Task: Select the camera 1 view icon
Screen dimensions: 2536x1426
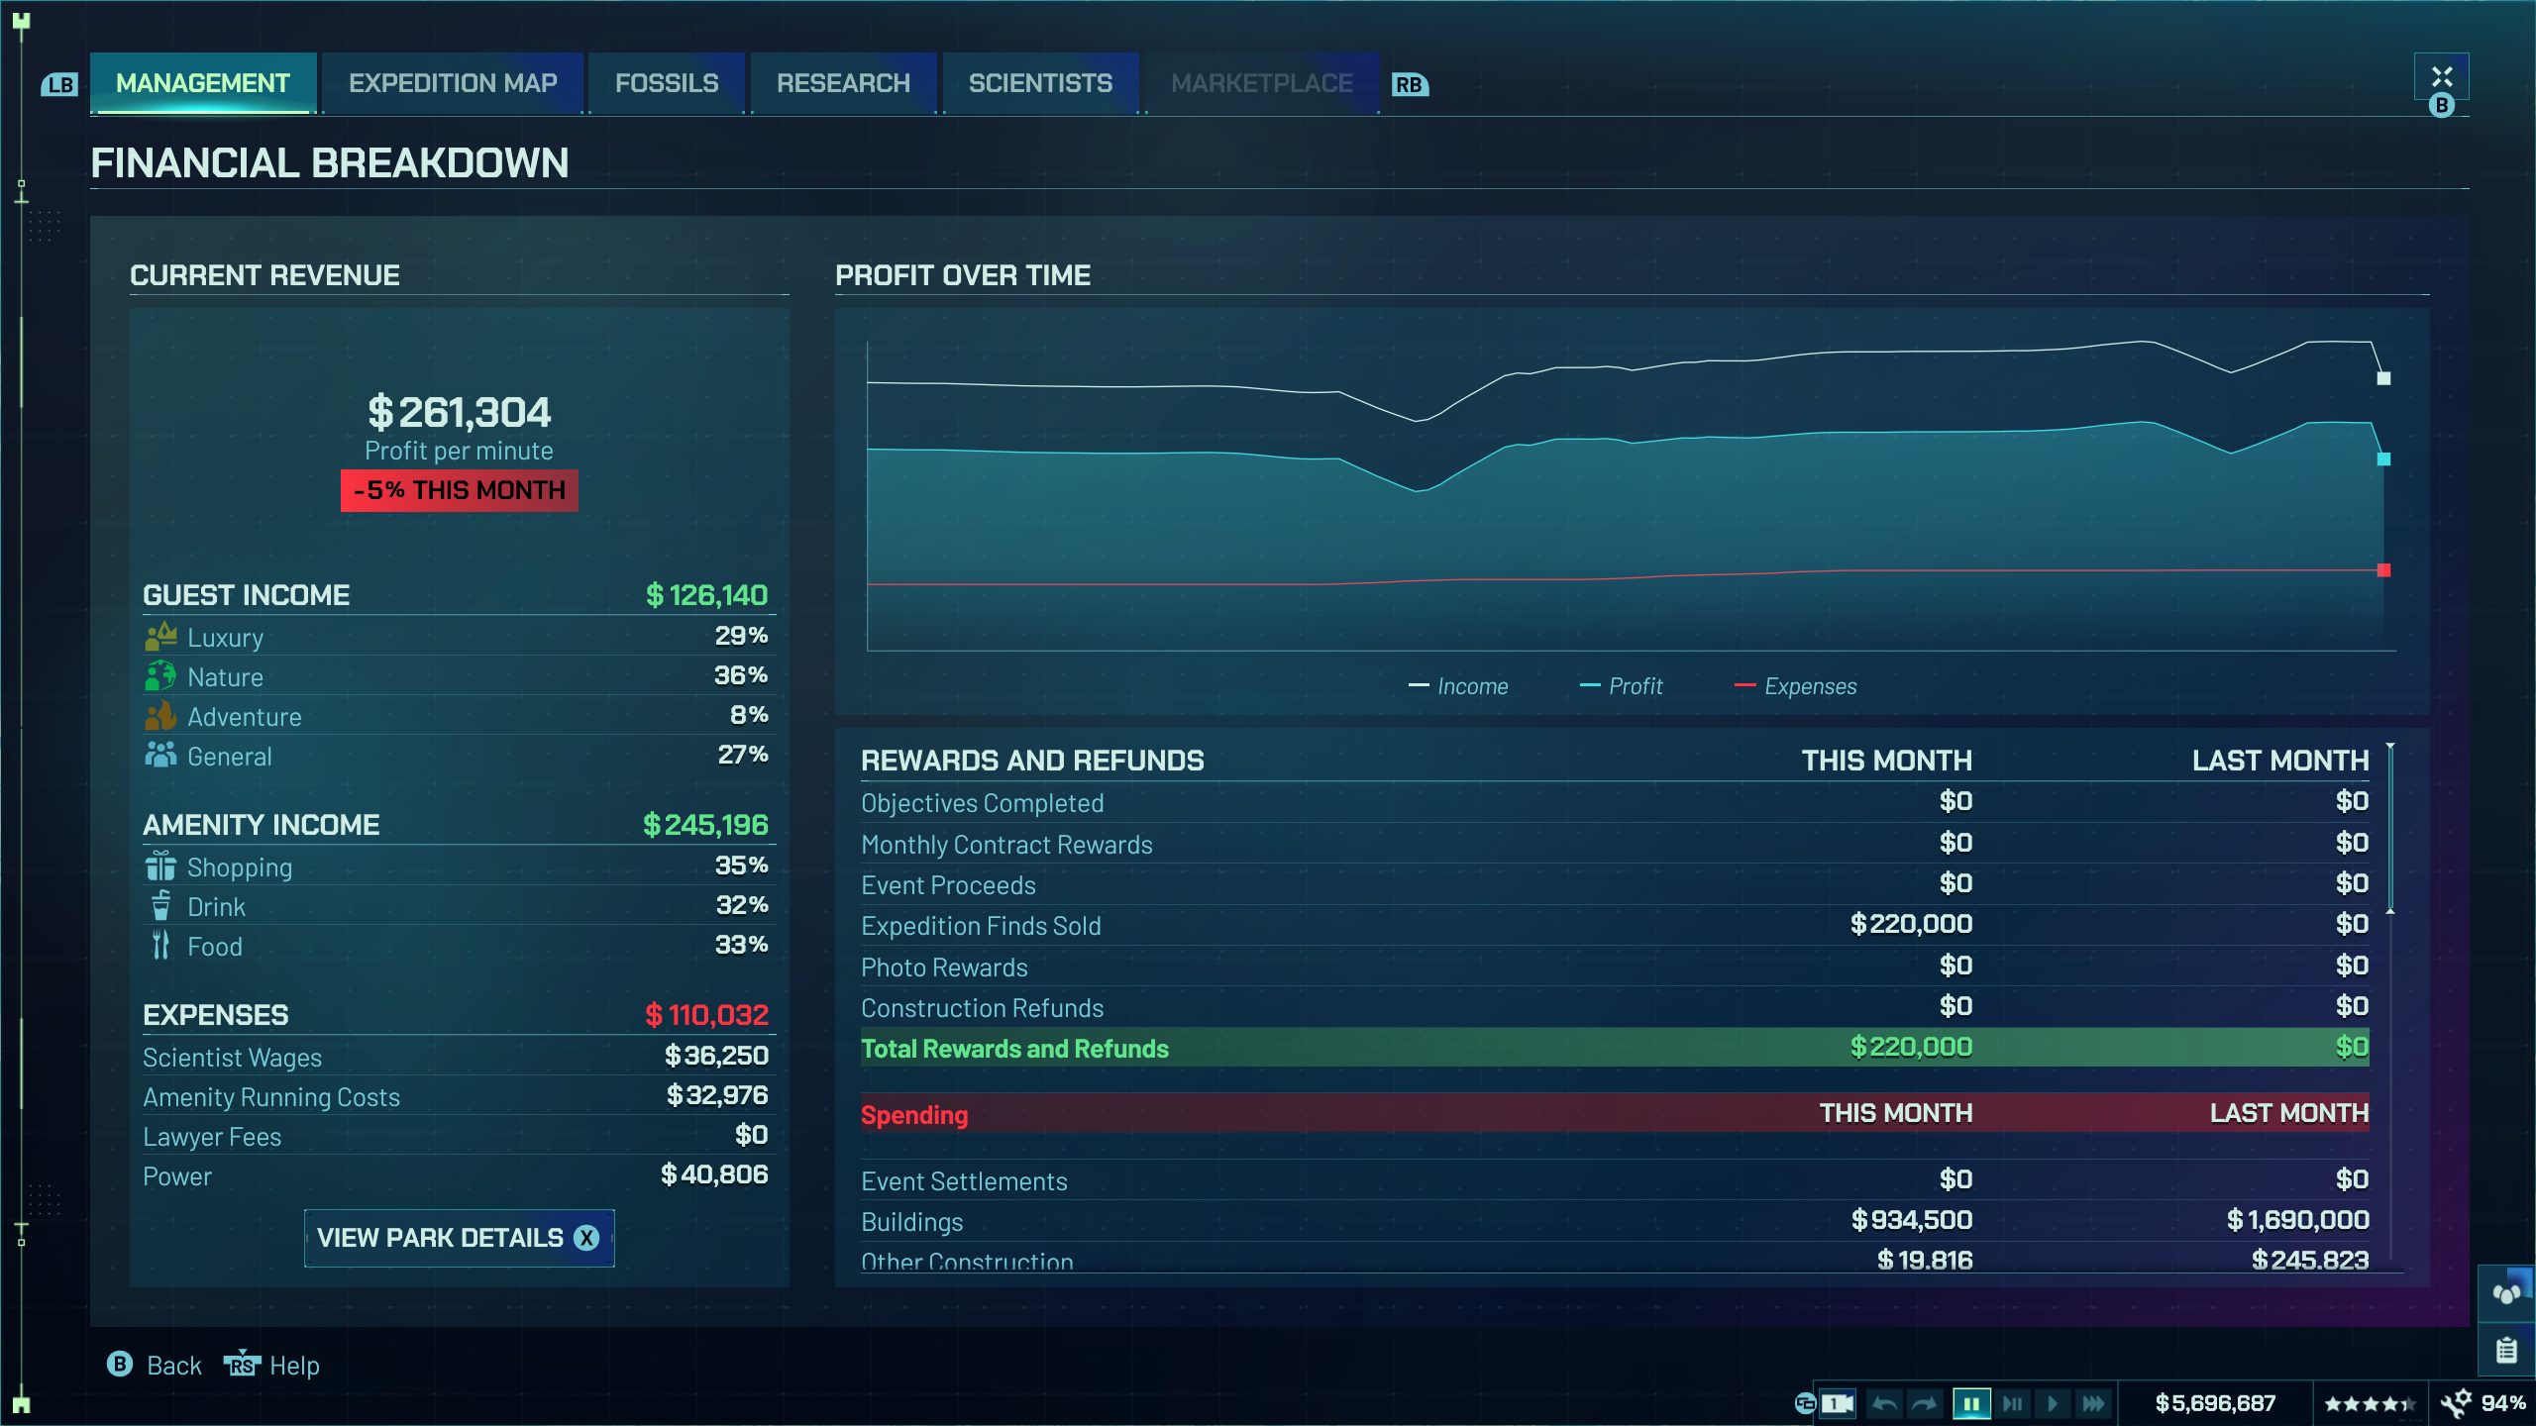Action: point(1836,1403)
